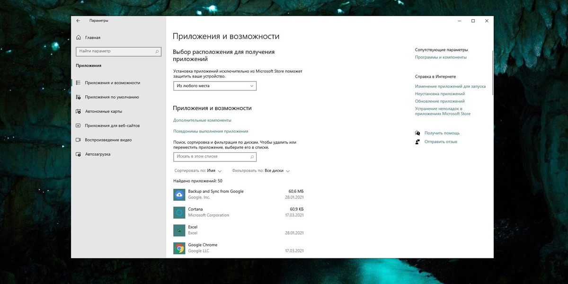Viewport: 568px width, 284px height.
Task: Select Приложения и возможности in the sidebar
Action: (113, 83)
